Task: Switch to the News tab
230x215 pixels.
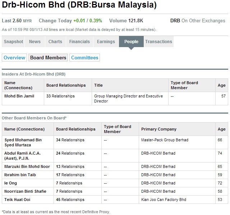Action: 35,42
